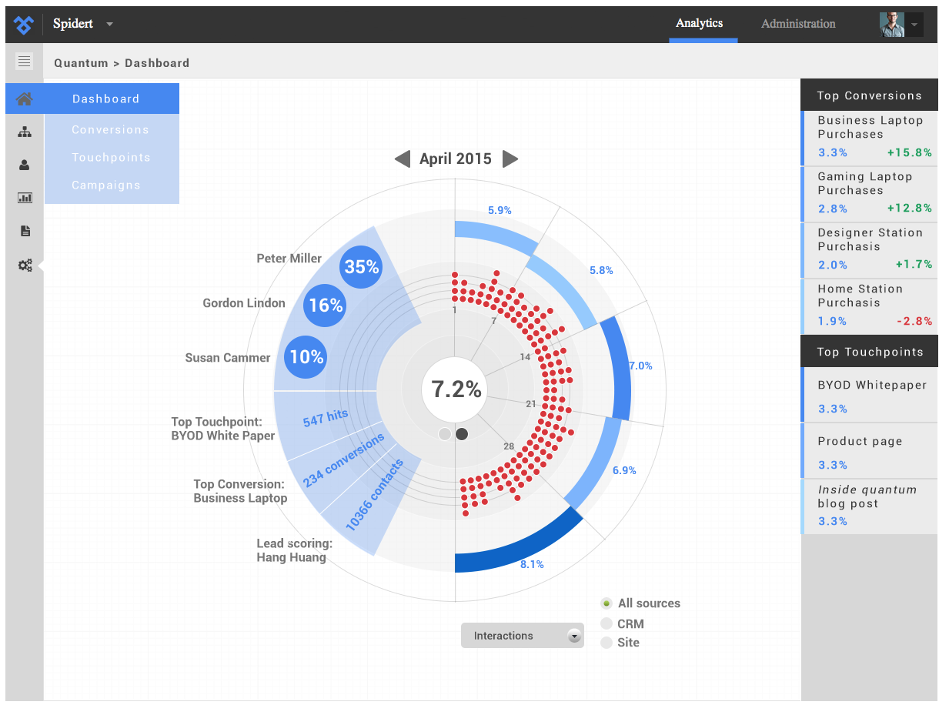Open the settings gears icon
The width and height of the screenshot is (949, 725).
(25, 264)
